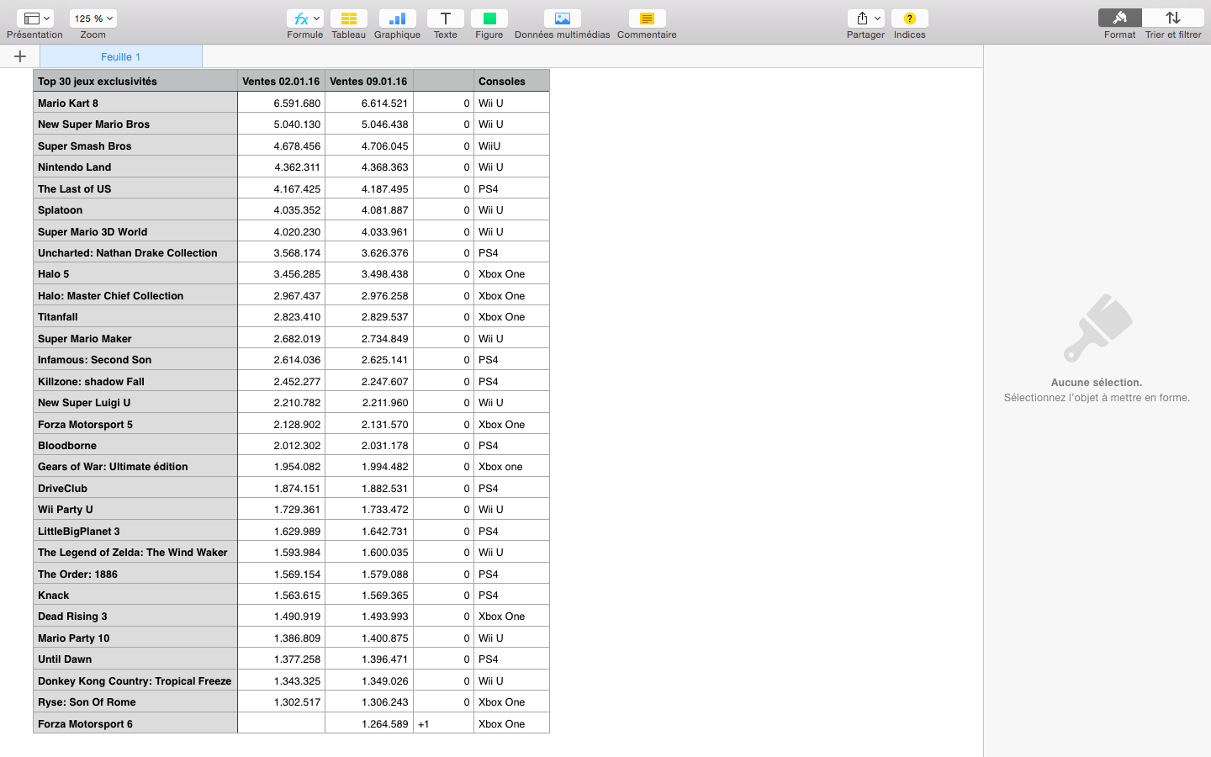The width and height of the screenshot is (1211, 757).
Task: Select the Dead Rising 3 cell
Action: click(x=135, y=616)
